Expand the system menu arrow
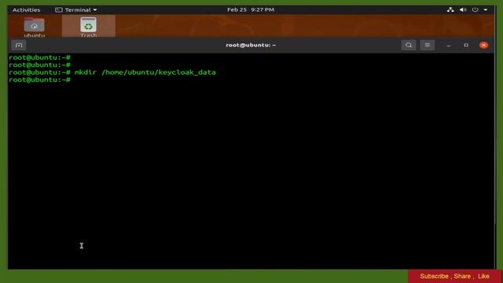Screen dimensions: 503x283 [486, 10]
